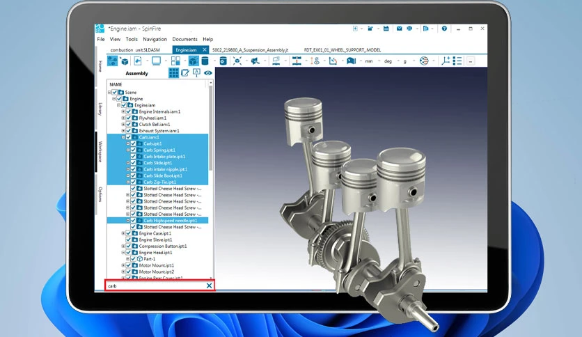The width and height of the screenshot is (582, 337).
Task: Switch to the FDT_EX01_01_WHEEL_SUPPORT_MODEL tab
Action: (x=343, y=49)
